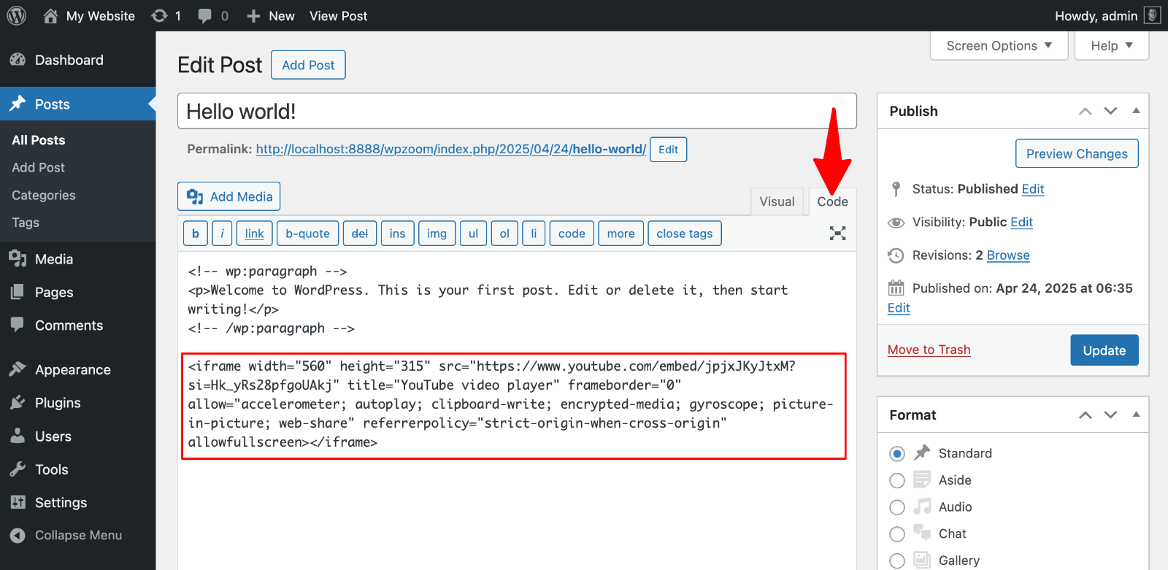
Task: Click the post title field
Action: 517,111
